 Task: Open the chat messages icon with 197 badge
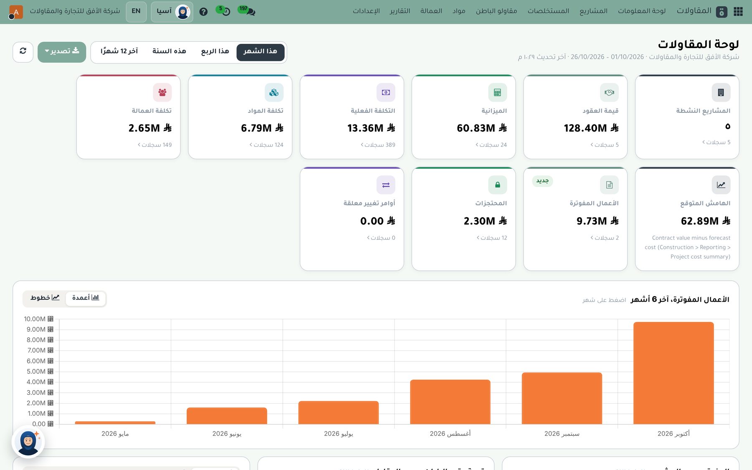click(247, 11)
